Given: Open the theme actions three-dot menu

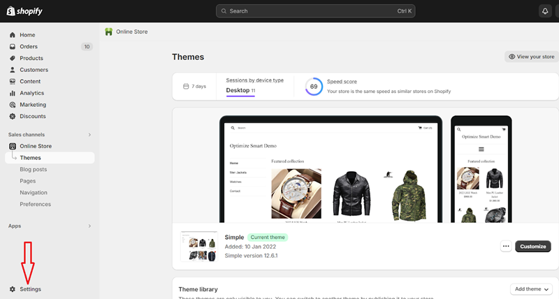Looking at the screenshot, I should tap(506, 247).
